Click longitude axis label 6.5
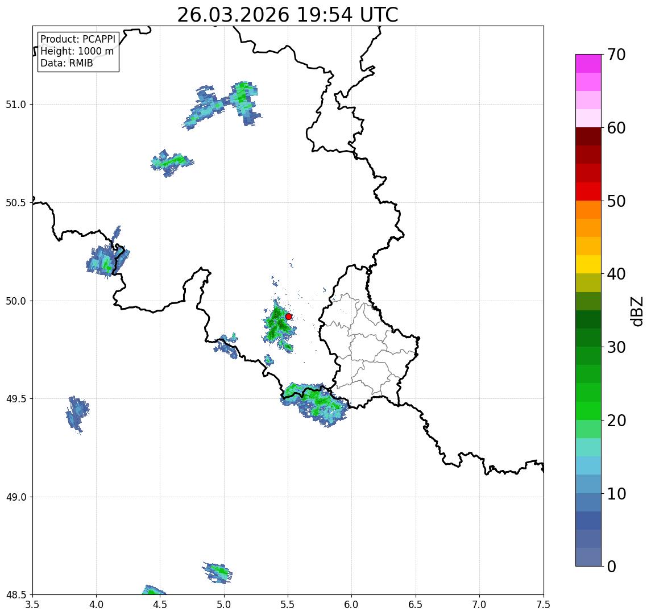Screen dimensions: 651x616 416,605
